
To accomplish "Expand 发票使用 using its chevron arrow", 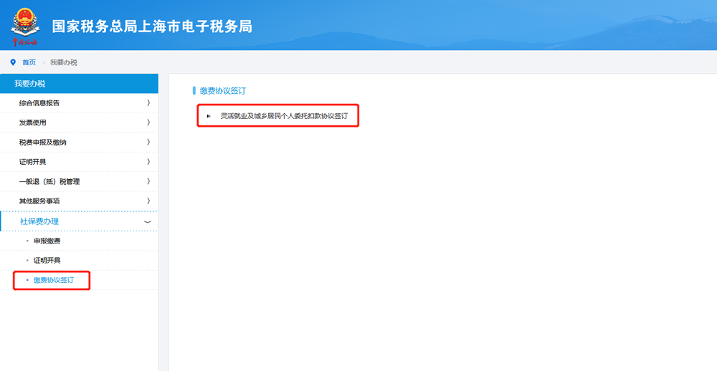I will [x=148, y=122].
